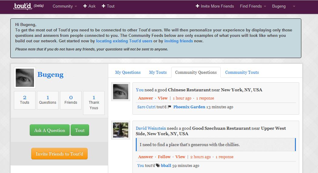Click avatar beside Chinese Restaurant question
318x173 pixels.
coord(121,92)
